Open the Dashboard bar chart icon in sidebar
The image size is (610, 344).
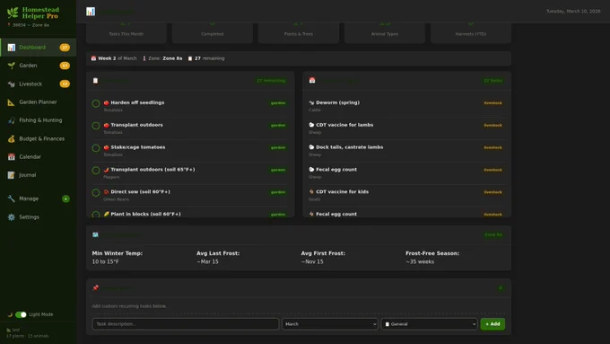click(x=12, y=48)
